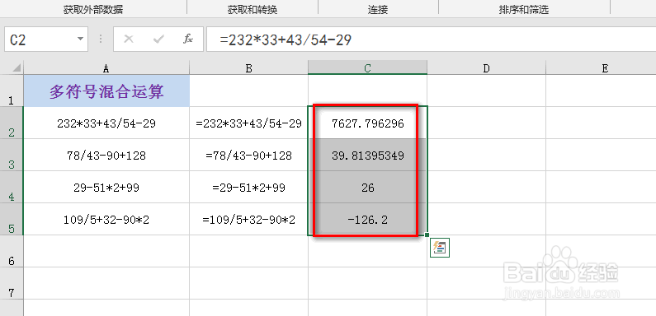Click cell C4 showing 26
Image resolution: width=656 pixels, height=316 pixels.
(x=368, y=188)
